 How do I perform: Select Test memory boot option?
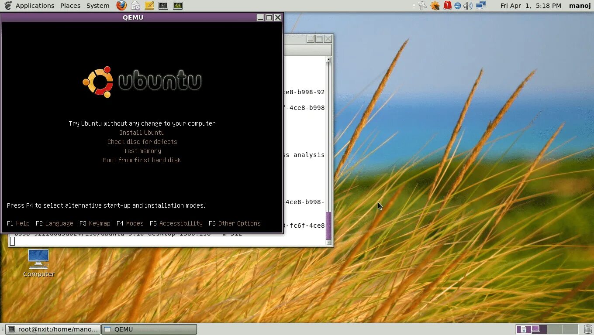(x=142, y=151)
